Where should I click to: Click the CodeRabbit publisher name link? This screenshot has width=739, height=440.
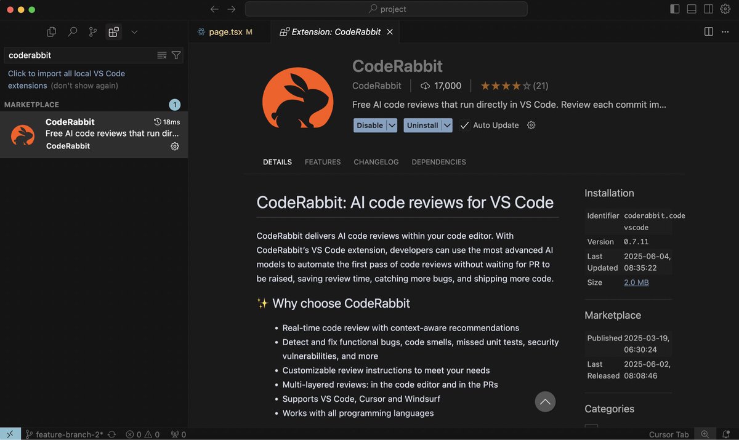(376, 86)
